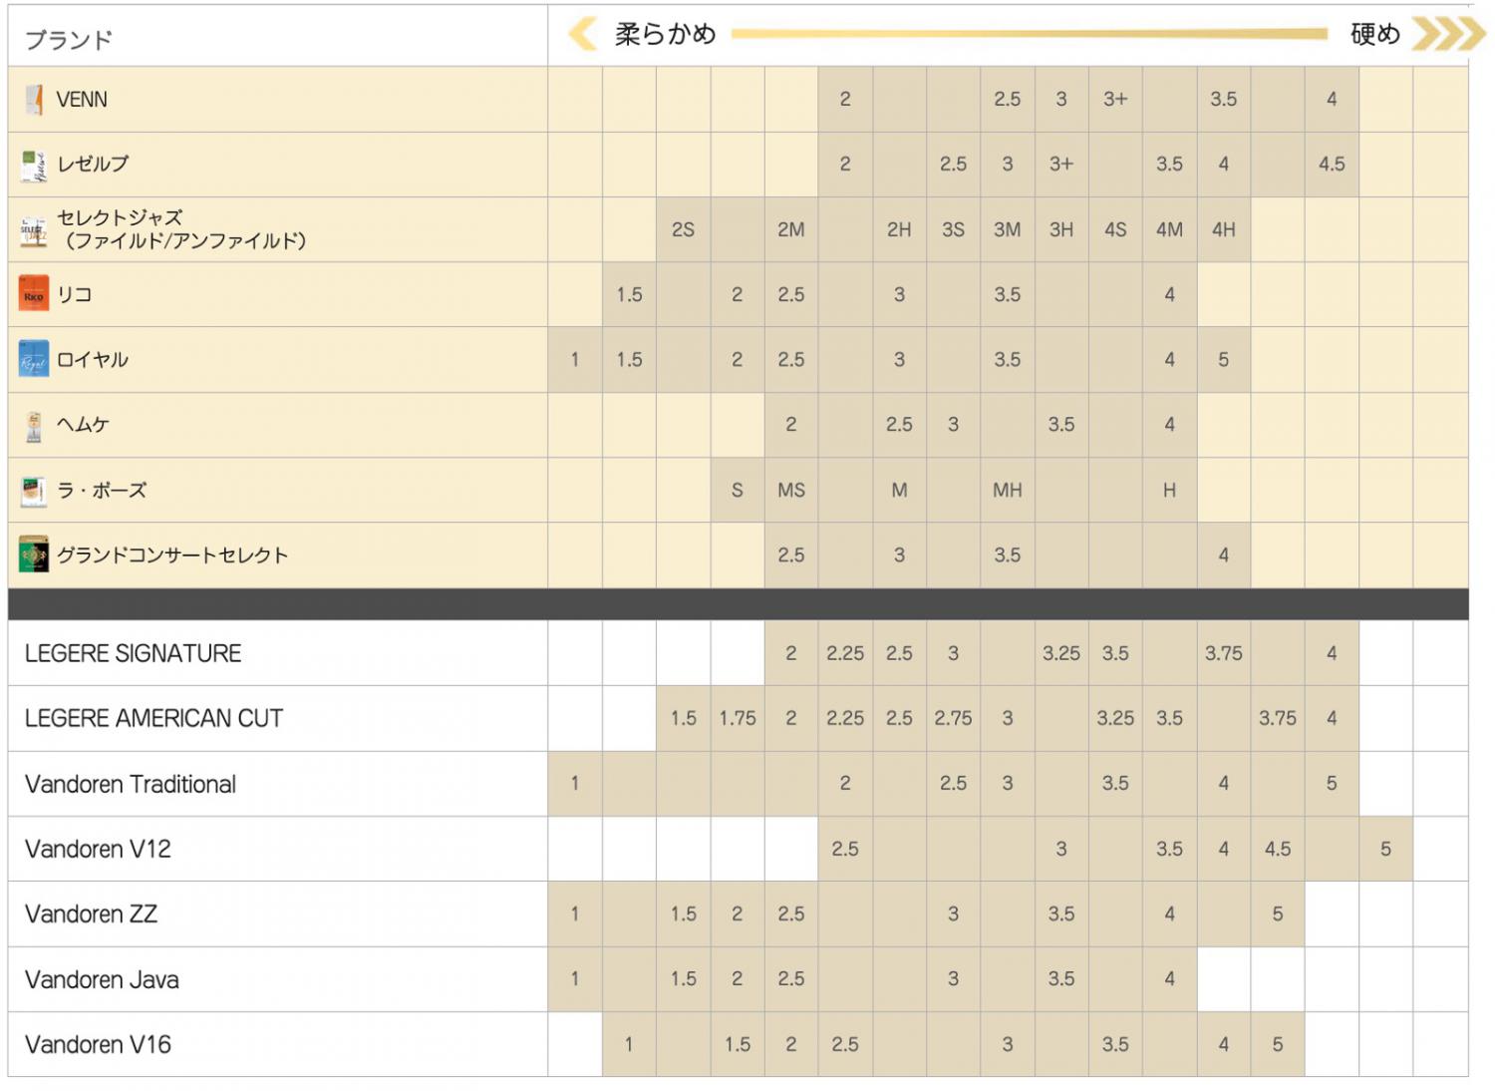Viewport: 1495px width, 1091px height.
Task: Click the right triple arrows beside 硬め
Action: [x=1449, y=34]
